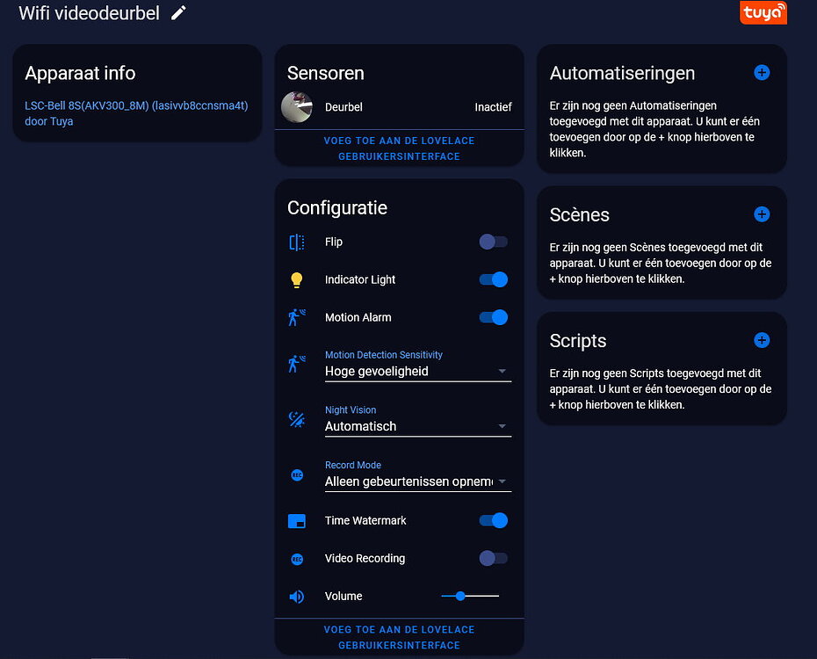Click VOEG TOE AAN DE LOVELACE under Sensoren
Image resolution: width=817 pixels, height=659 pixels.
pyautogui.click(x=399, y=148)
